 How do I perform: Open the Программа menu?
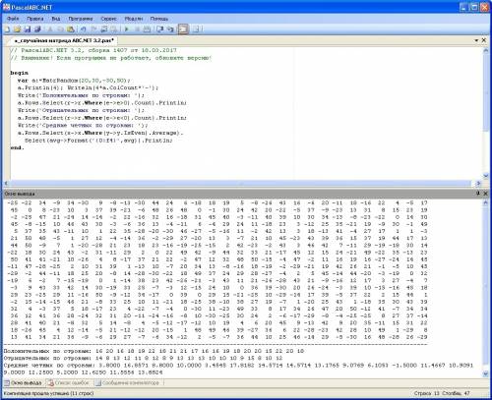tap(81, 19)
